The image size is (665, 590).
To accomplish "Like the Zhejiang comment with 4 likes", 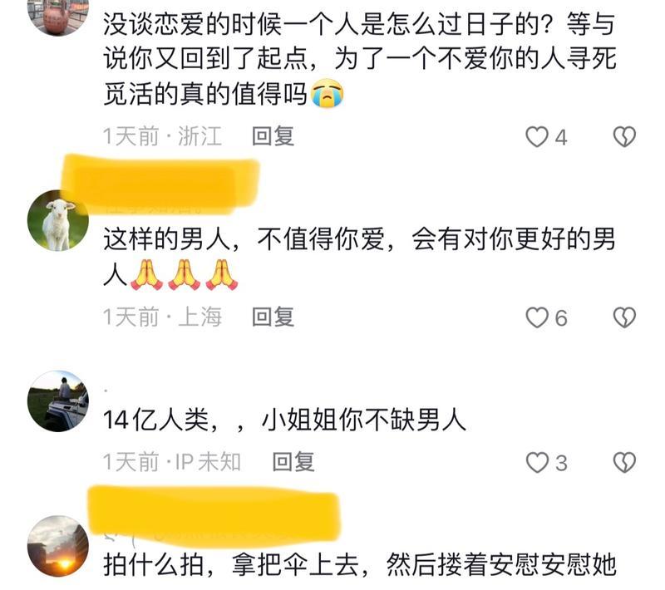I will click(537, 137).
